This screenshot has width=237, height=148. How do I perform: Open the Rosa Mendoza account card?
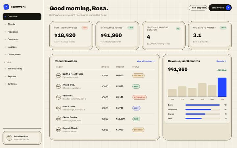[x=22, y=138]
